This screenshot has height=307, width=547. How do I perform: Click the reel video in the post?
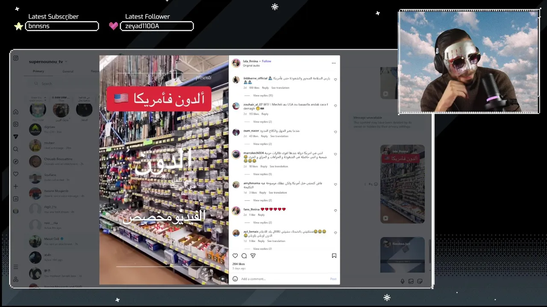coord(164,170)
